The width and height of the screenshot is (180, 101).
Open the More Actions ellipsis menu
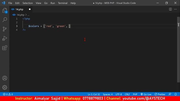tap(175, 9)
